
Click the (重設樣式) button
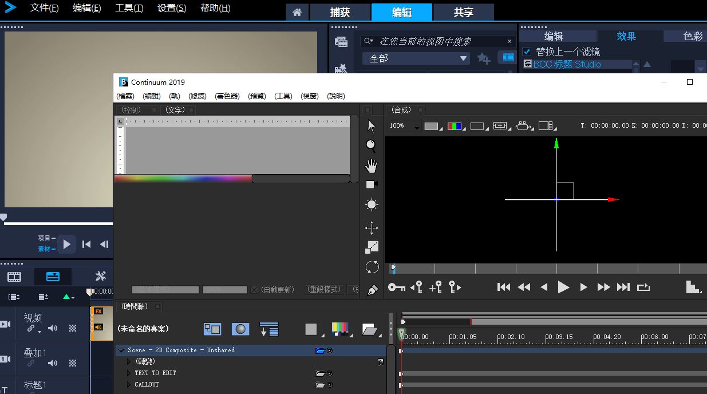(323, 290)
